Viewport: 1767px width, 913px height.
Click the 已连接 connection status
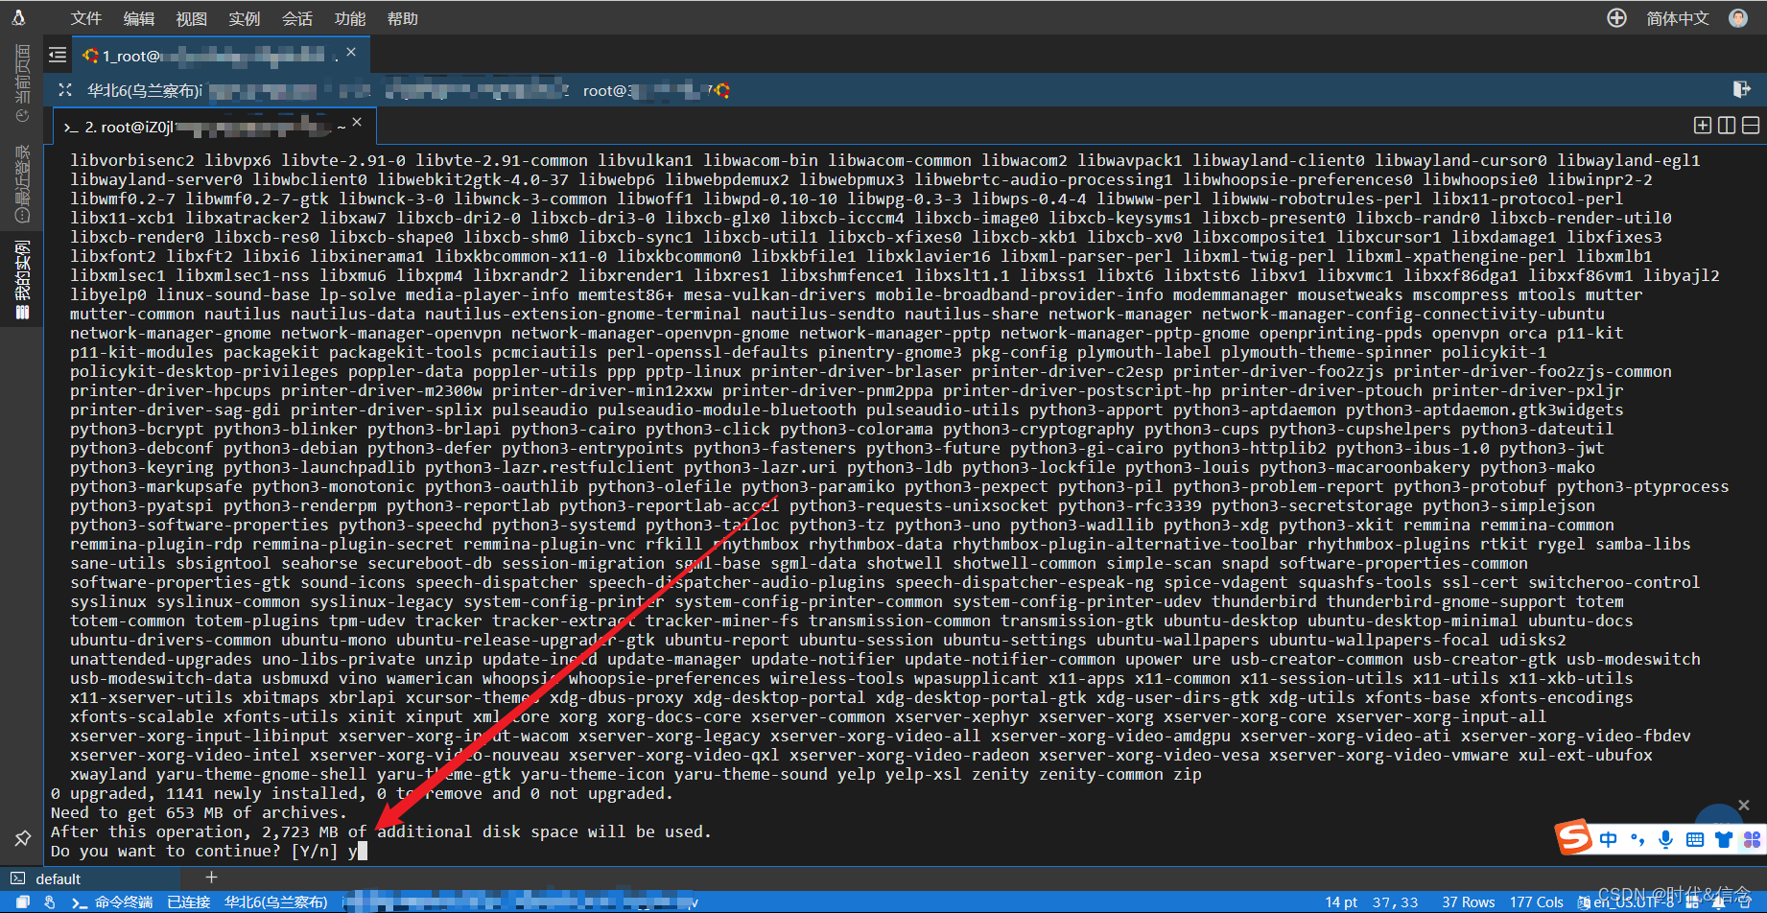[188, 902]
